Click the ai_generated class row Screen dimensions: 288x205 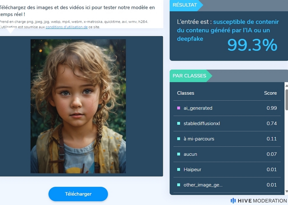coord(227,108)
